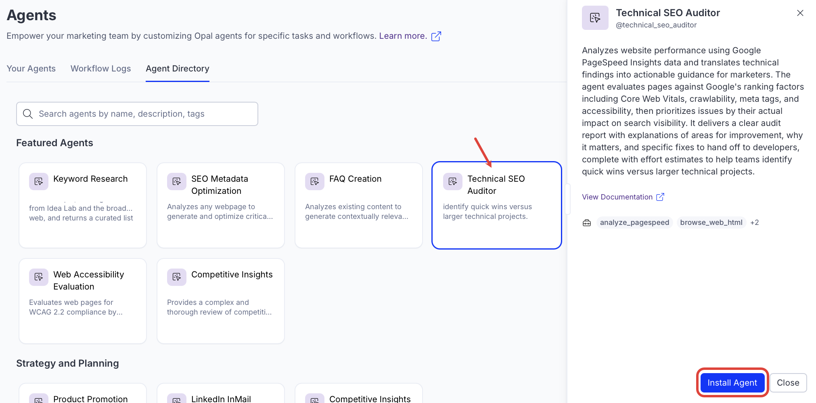Open the View Documentation link
816x403 pixels.
617,197
